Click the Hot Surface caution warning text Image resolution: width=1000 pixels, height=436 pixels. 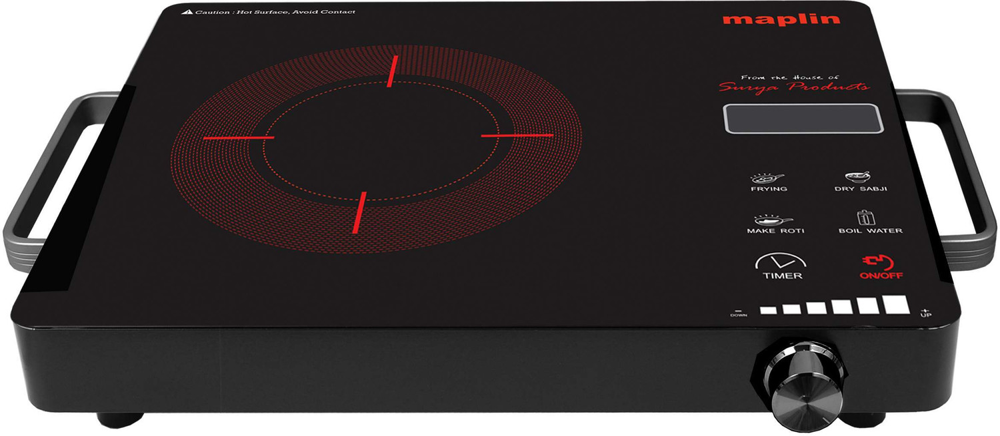coord(275,12)
